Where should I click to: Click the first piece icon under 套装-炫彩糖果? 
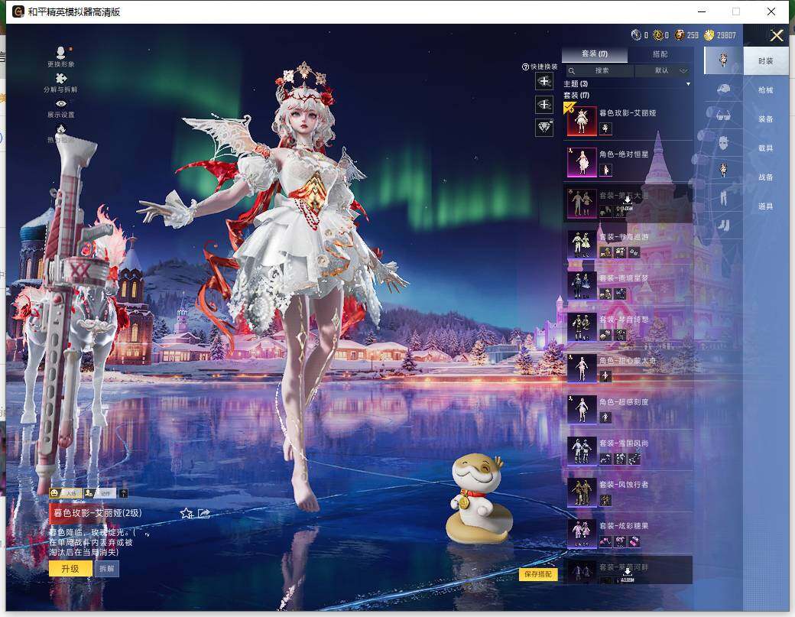coord(605,541)
